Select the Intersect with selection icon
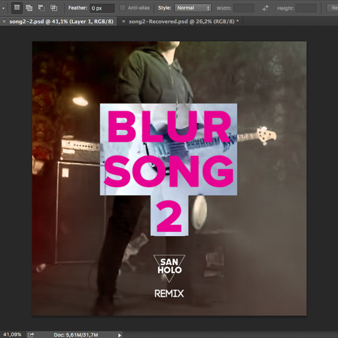 pos(54,8)
